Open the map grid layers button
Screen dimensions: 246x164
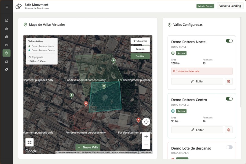point(30,142)
